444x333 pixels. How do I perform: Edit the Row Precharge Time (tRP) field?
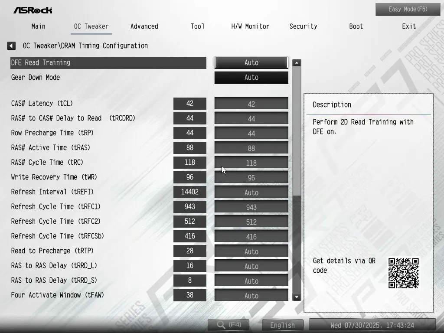point(251,133)
